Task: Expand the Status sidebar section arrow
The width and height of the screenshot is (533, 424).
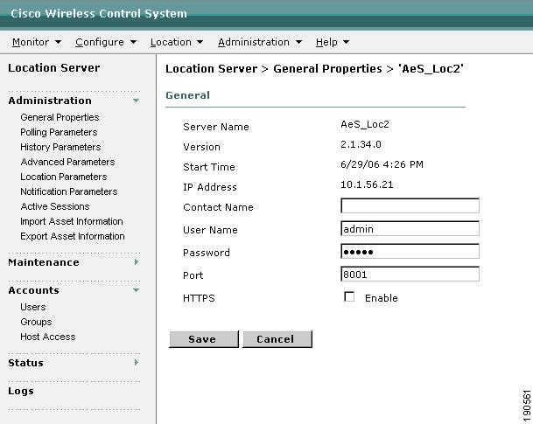Action: pos(137,363)
